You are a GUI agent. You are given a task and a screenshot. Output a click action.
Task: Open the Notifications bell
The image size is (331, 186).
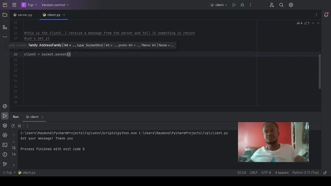[326, 15]
